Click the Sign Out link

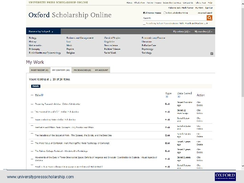[209, 7]
